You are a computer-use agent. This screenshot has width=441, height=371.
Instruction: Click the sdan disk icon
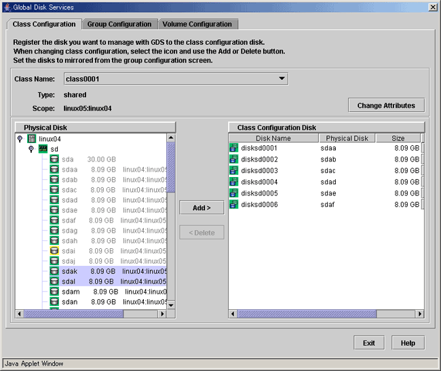coord(54,301)
